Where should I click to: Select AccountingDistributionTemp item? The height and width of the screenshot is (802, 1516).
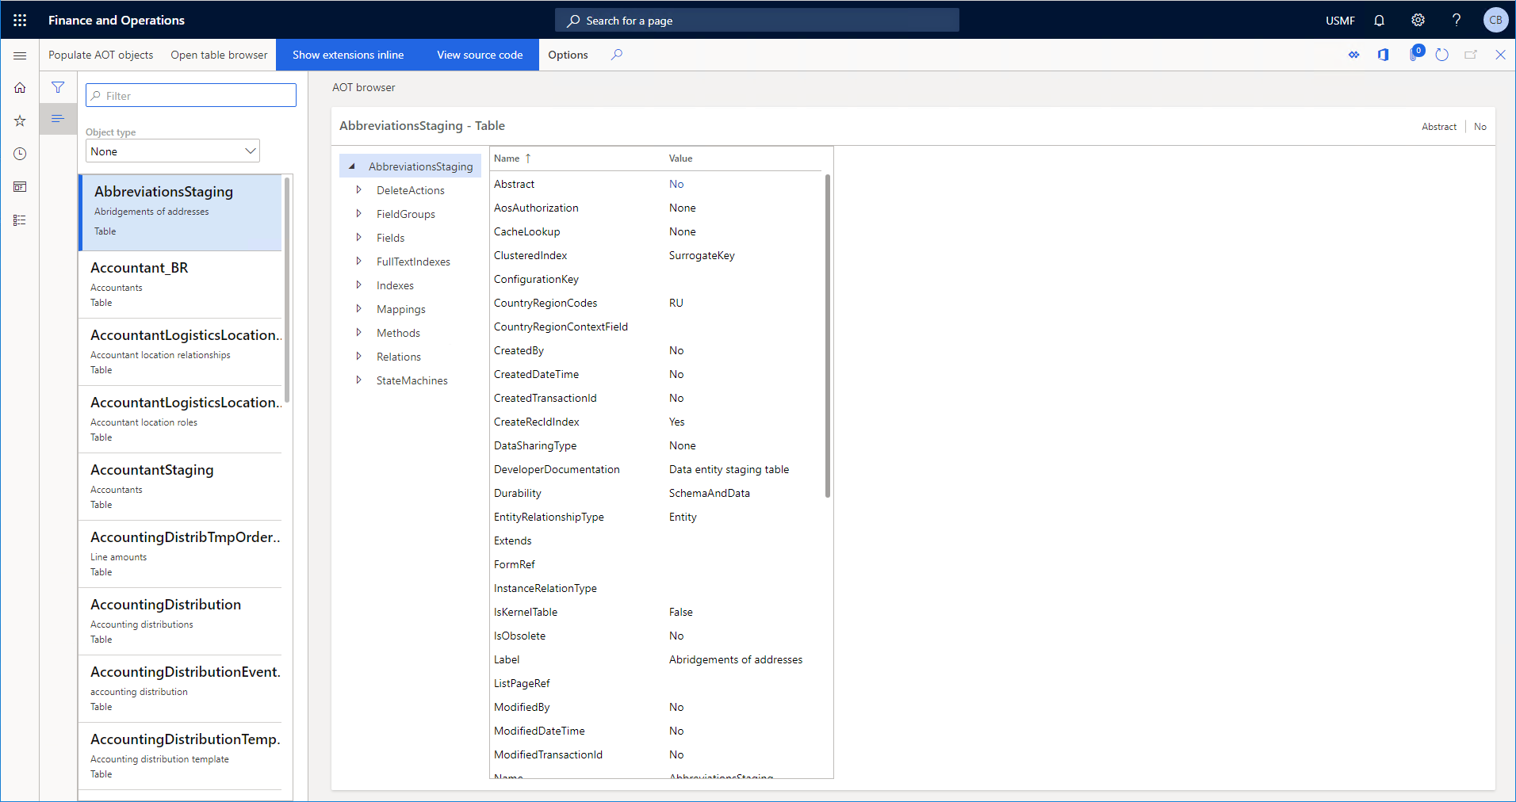tap(180, 755)
